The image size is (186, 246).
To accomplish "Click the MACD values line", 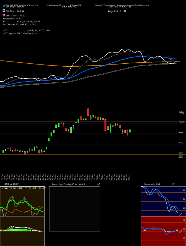I will (20, 25).
